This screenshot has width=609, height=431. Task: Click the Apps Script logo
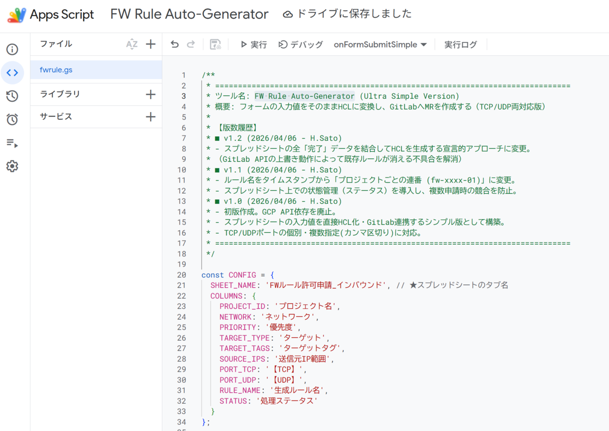coord(16,15)
